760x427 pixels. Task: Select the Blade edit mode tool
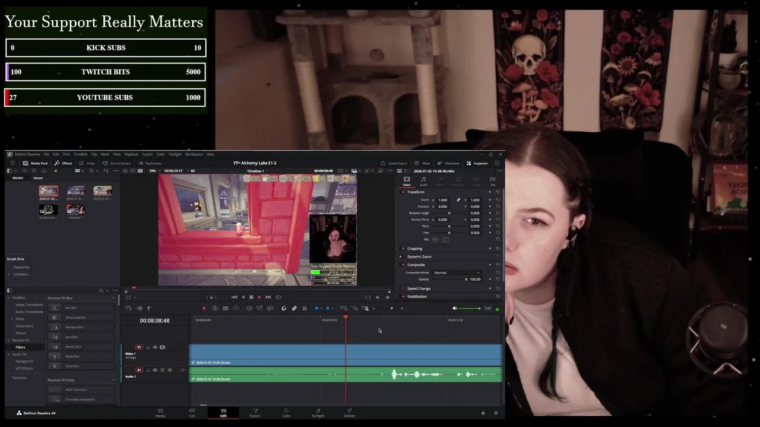point(225,308)
